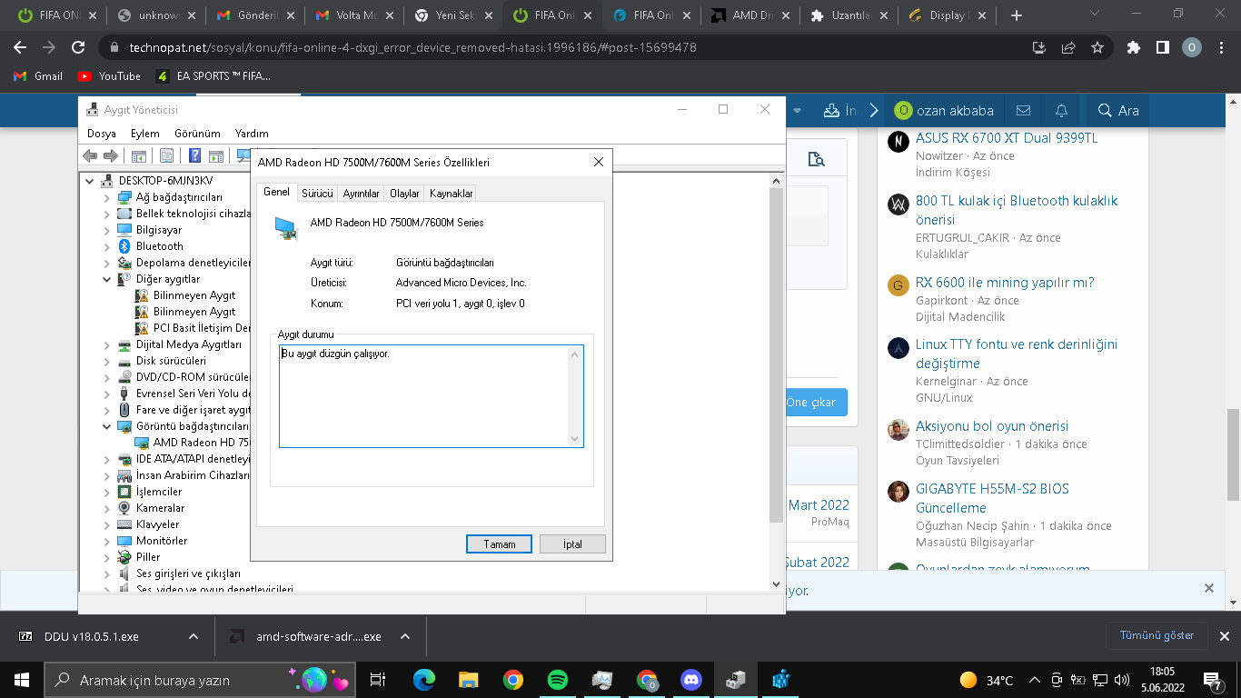1241x698 pixels.
Task: Open options arrow for amd-software download
Action: click(x=405, y=637)
